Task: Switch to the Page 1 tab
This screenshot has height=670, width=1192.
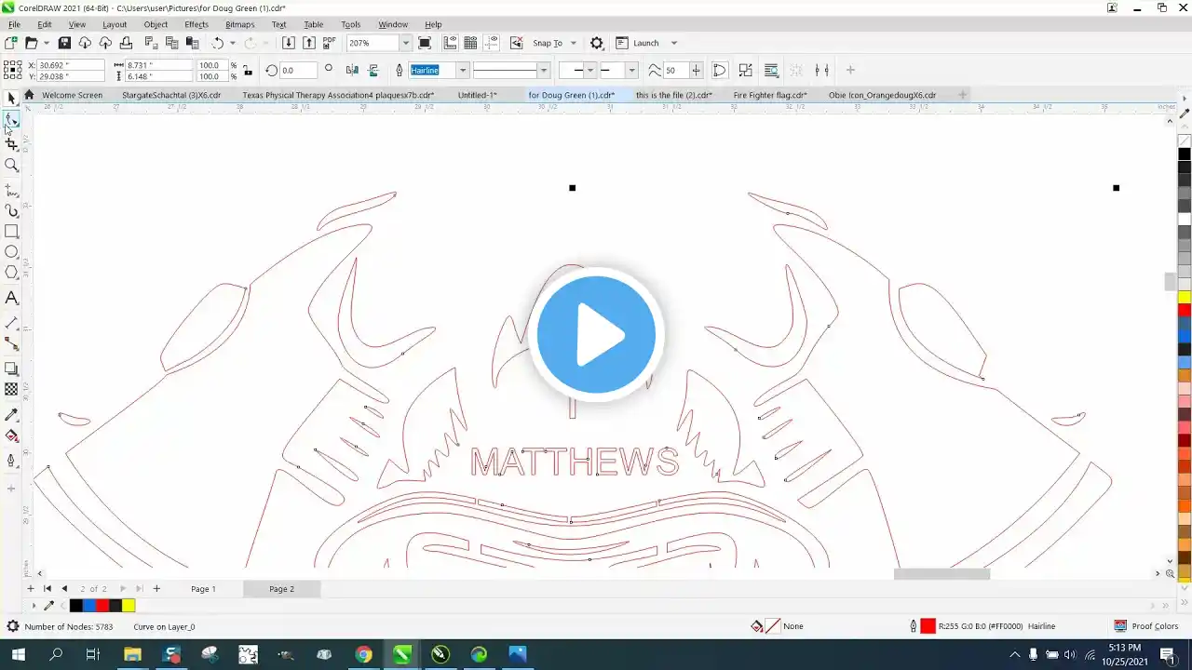Action: [203, 589]
